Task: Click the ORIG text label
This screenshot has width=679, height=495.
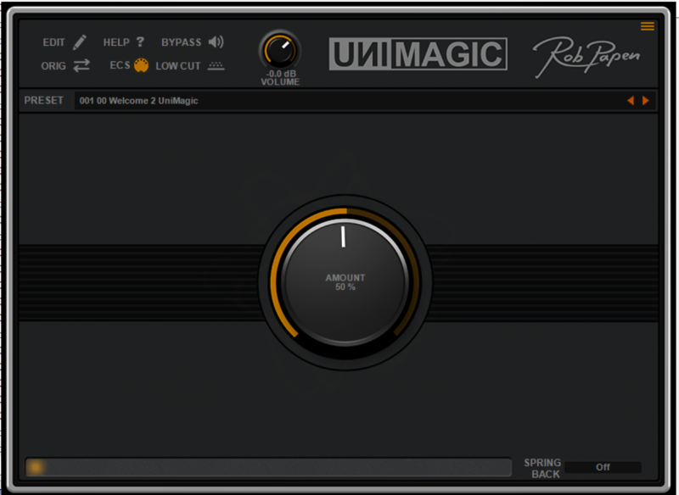Action: 53,66
